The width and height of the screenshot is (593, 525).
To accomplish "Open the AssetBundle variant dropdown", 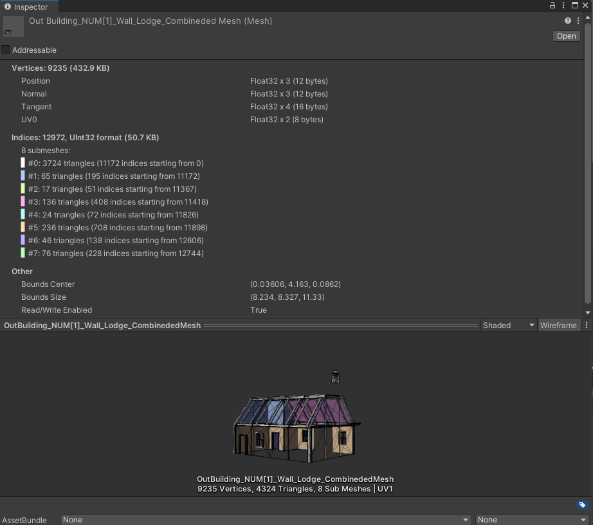I will pyautogui.click(x=532, y=520).
